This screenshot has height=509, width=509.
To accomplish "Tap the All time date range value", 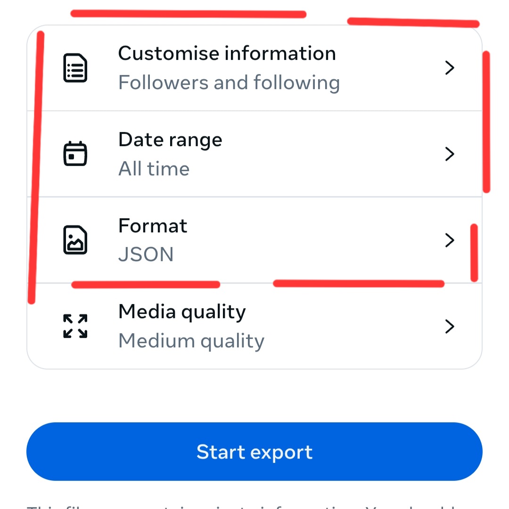I will (154, 168).
